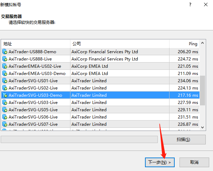Click server icon for AxiTraderEMEA-US03-Demo
Image resolution: width=213 pixels, height=171 pixels.
5,73
